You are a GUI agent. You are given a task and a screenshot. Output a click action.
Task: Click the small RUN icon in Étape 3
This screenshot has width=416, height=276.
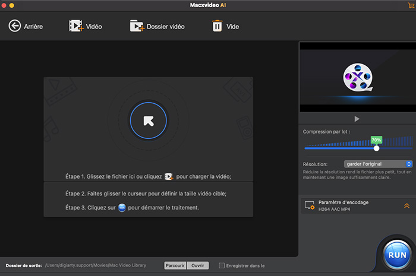[x=122, y=208]
